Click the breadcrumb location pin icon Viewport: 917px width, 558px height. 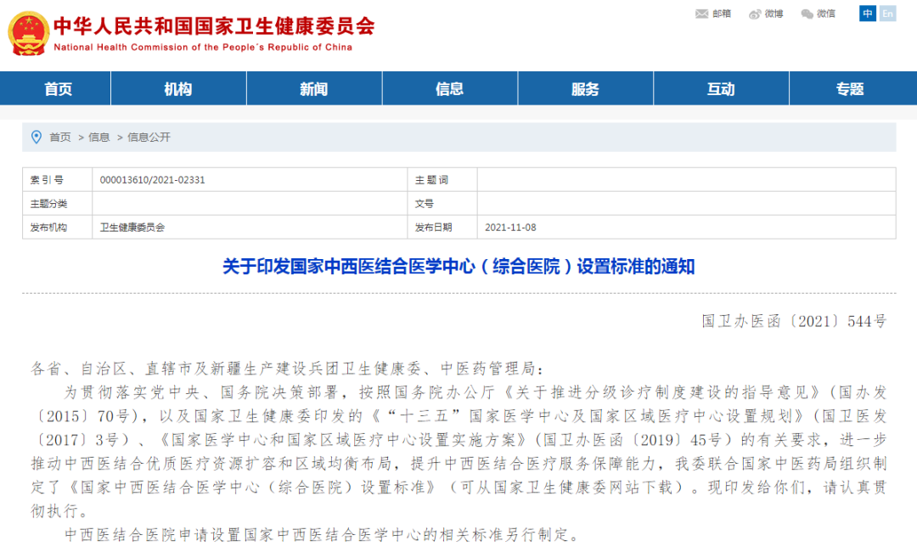tap(37, 137)
